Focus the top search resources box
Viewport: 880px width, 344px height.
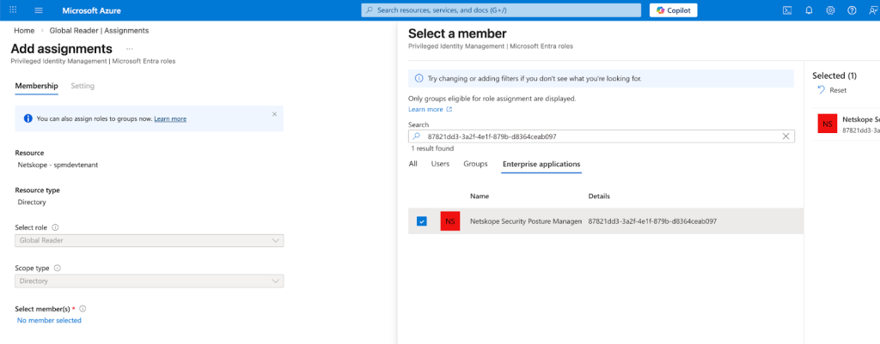[501, 10]
